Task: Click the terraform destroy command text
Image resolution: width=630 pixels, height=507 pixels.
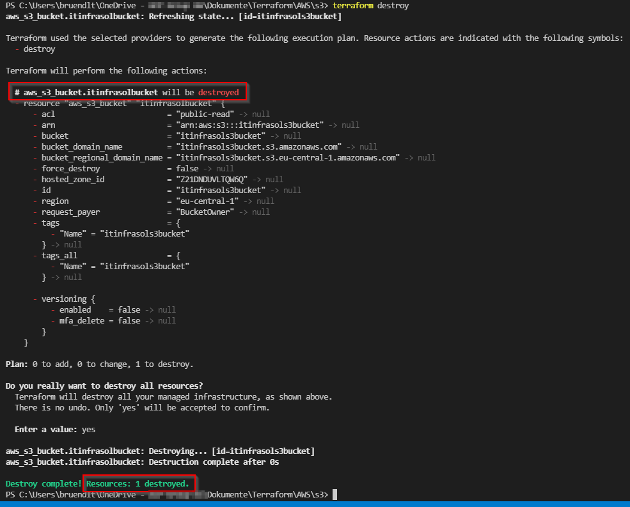Action: tap(370, 5)
